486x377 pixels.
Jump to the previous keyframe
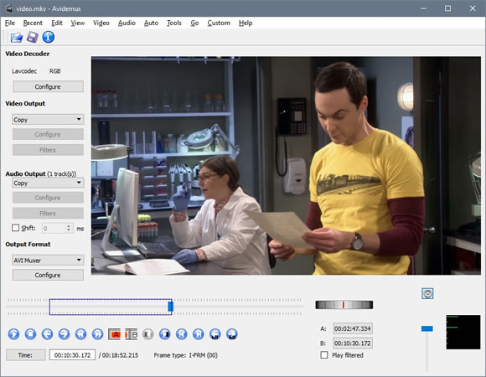tap(80, 334)
